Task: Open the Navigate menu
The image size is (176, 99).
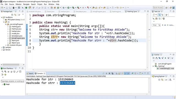Action: [x=26, y=4]
